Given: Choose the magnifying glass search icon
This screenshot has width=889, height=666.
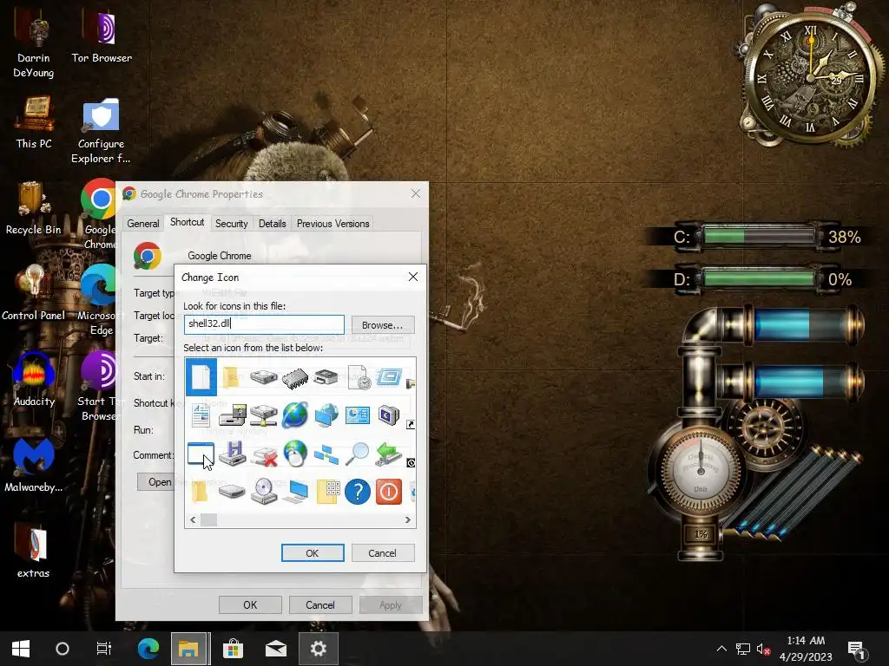Looking at the screenshot, I should click(x=357, y=454).
